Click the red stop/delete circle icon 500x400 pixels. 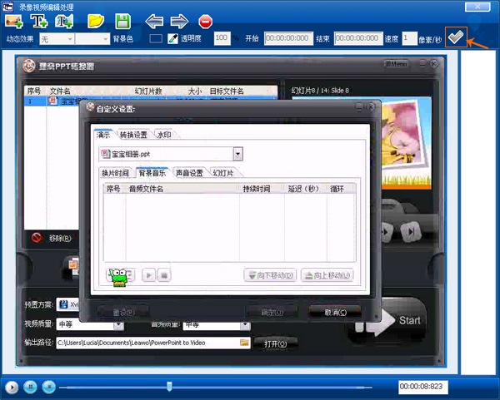tap(205, 22)
